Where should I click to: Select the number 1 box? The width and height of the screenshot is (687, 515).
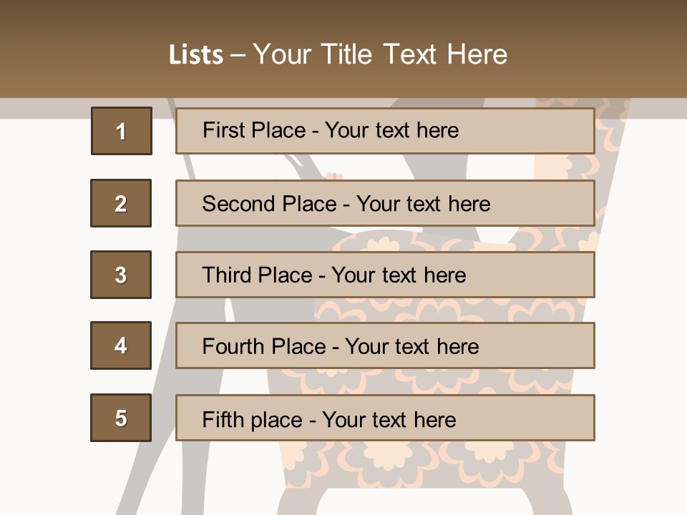click(x=121, y=131)
